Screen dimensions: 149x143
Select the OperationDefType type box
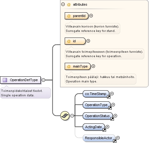click(x=21, y=80)
